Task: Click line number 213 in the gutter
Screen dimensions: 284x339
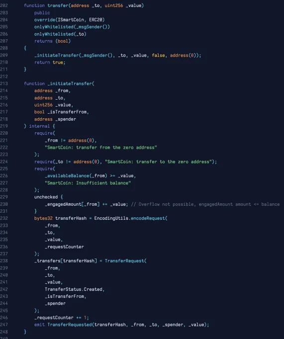Action: point(4,84)
